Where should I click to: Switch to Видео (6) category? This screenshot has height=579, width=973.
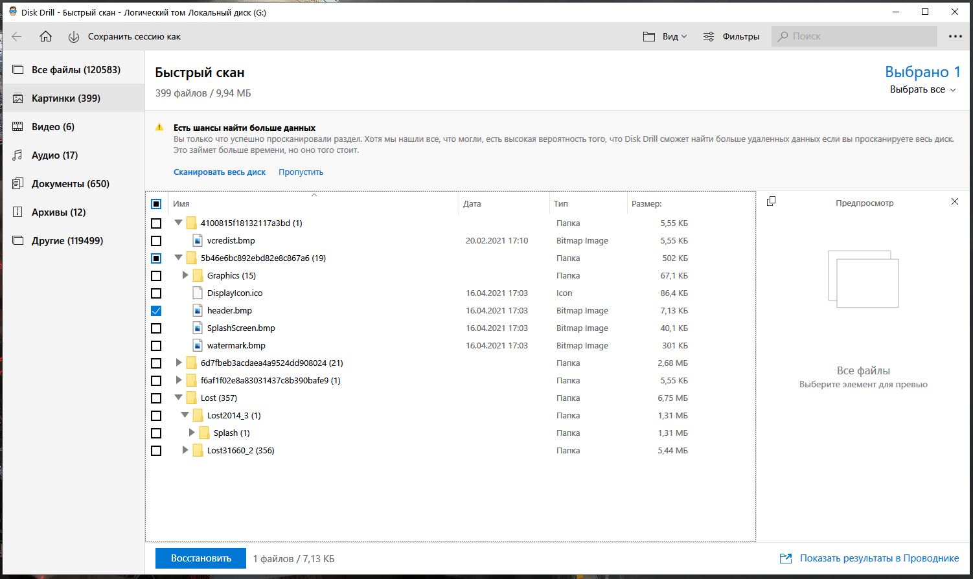click(x=74, y=126)
